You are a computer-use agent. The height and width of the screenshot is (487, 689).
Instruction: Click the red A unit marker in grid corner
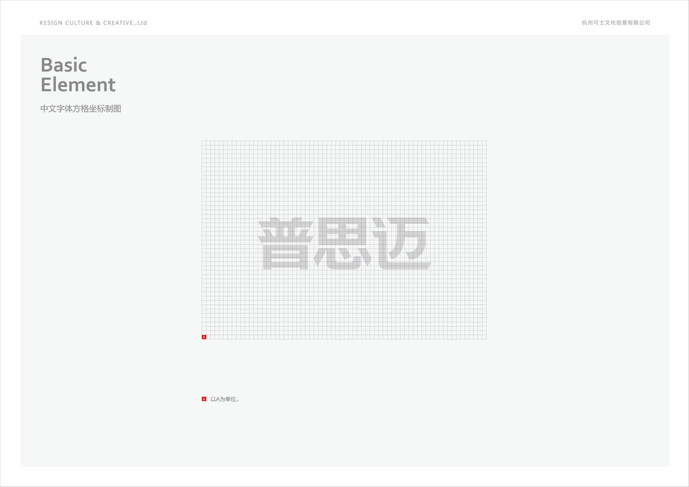204,337
